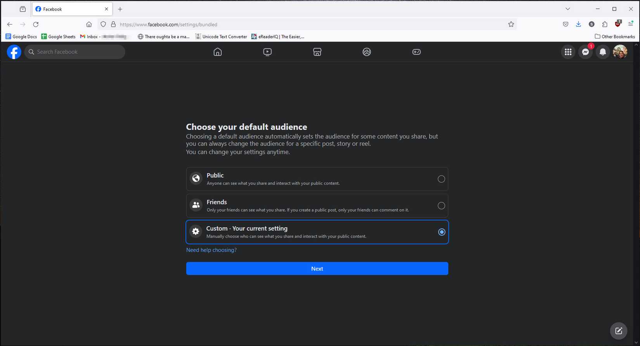Open the There oughta be a ma... bookmark
Image resolution: width=640 pixels, height=346 pixels.
[164, 36]
